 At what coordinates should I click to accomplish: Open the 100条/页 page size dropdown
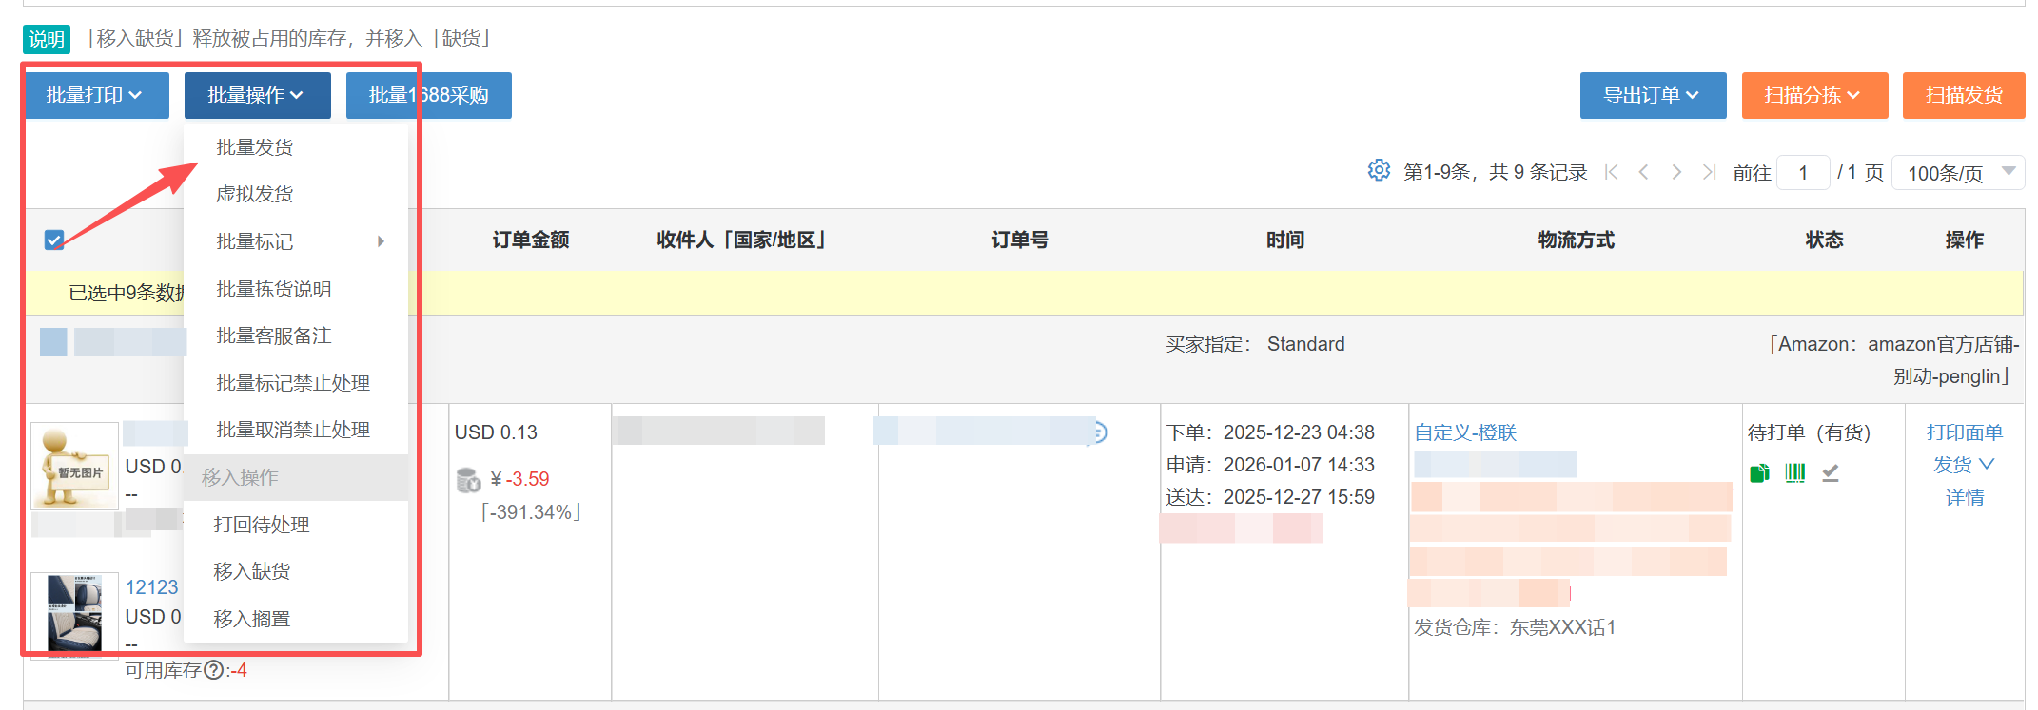pos(1957,173)
